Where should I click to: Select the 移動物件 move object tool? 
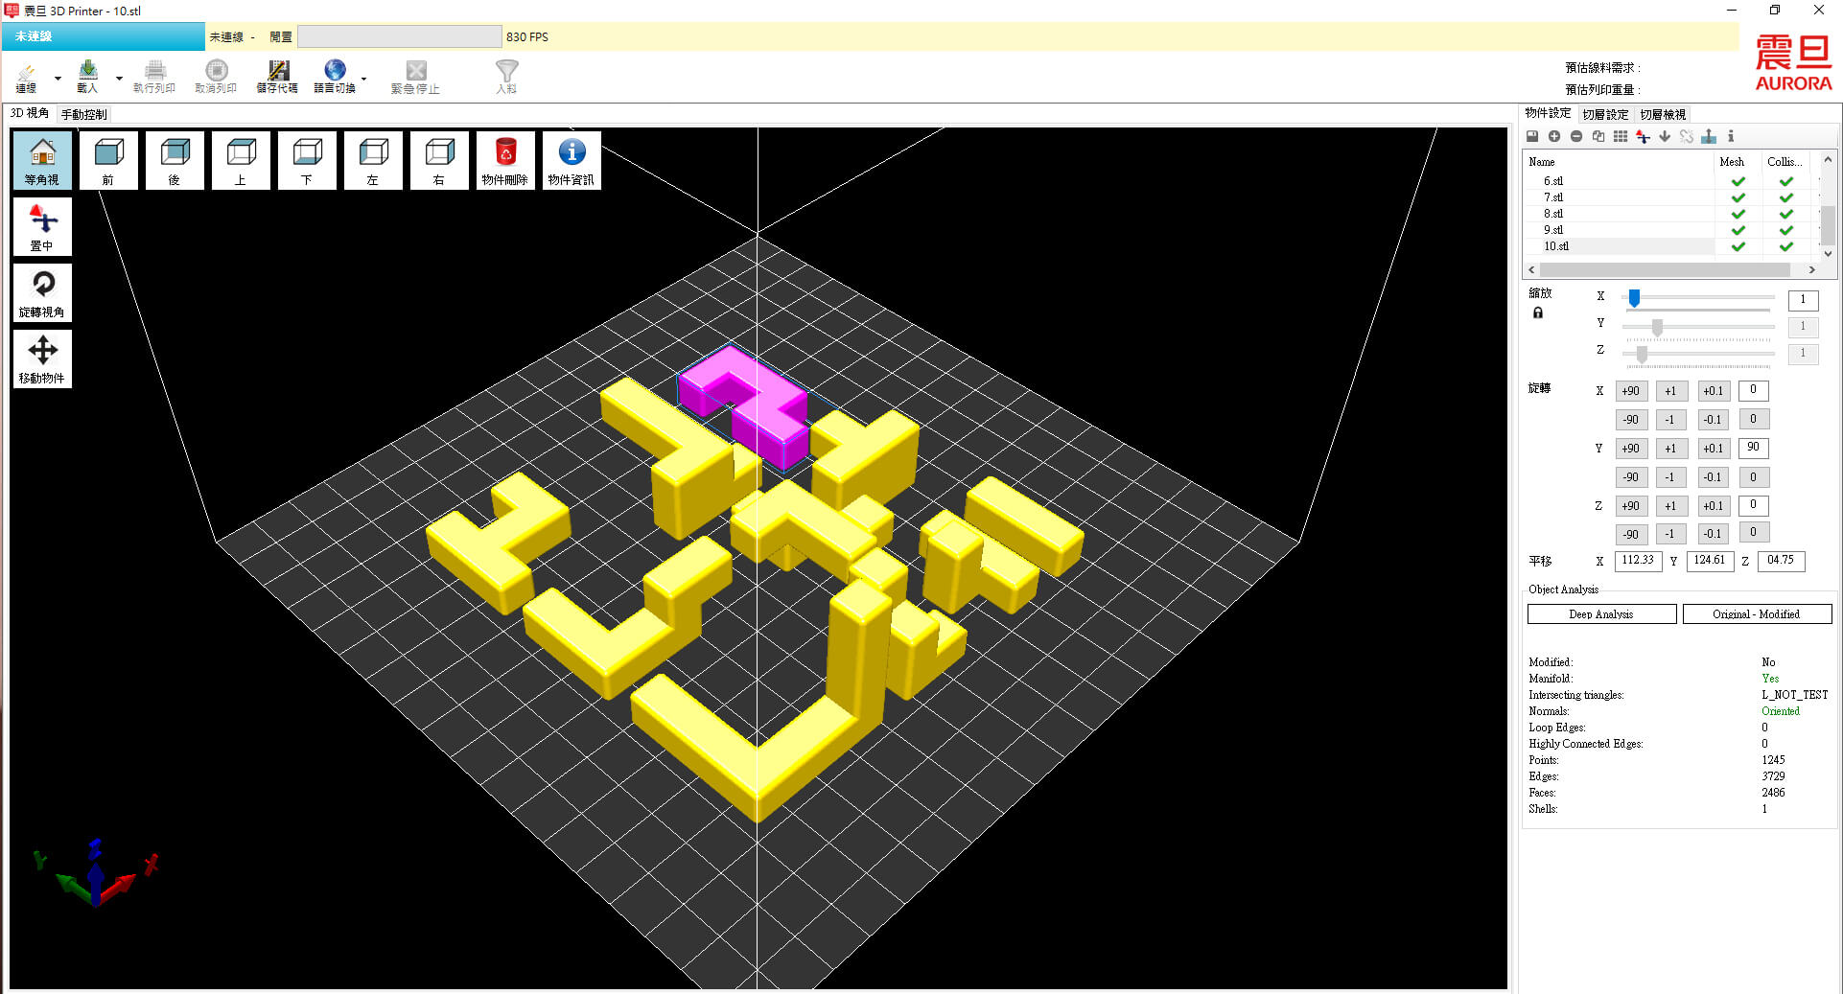click(x=42, y=358)
